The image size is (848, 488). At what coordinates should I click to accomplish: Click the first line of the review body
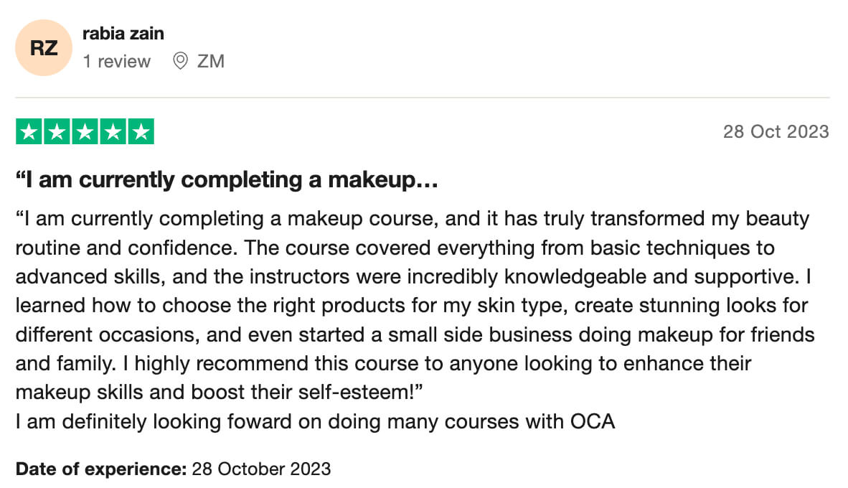(412, 219)
